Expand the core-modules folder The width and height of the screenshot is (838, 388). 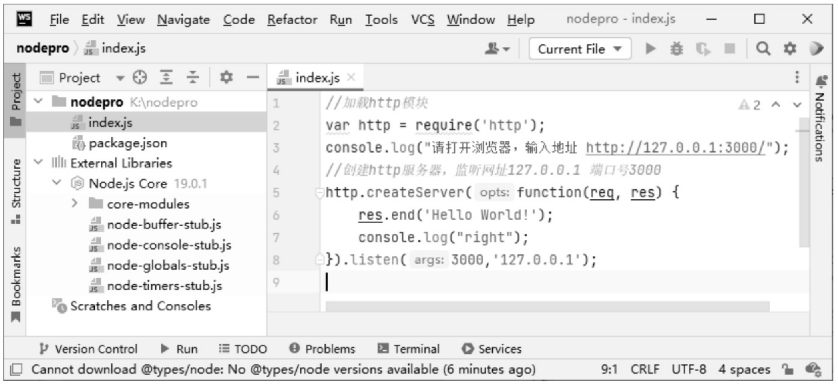pyautogui.click(x=74, y=204)
